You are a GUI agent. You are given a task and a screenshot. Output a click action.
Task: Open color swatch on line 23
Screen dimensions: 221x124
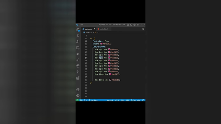coord(110,74)
